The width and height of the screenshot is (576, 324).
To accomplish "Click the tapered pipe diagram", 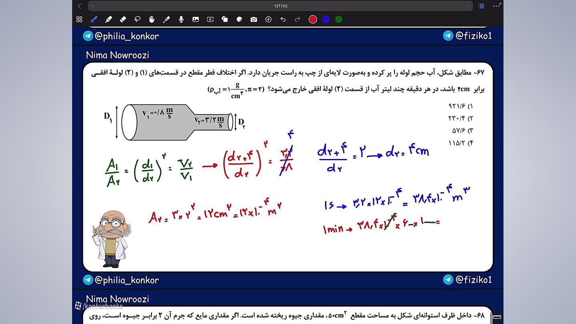I will [x=177, y=122].
